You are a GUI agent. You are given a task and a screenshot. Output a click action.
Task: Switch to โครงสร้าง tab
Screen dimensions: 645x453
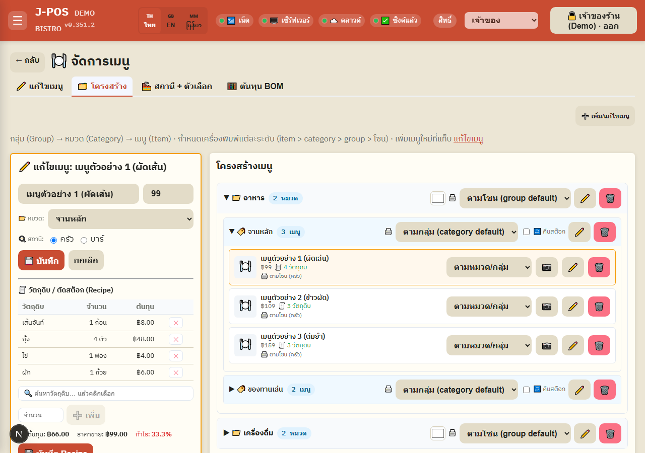point(102,86)
